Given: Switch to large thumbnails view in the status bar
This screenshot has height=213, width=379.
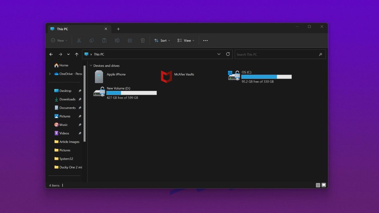Looking at the screenshot, I should point(323,185).
